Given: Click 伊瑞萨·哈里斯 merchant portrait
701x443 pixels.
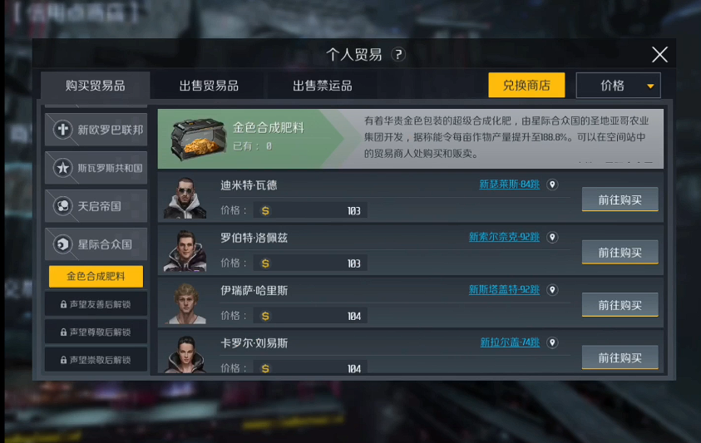Looking at the screenshot, I should click(x=185, y=303).
